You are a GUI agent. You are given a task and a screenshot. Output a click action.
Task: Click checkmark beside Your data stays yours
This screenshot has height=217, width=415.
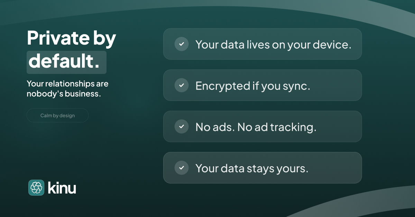tap(182, 168)
